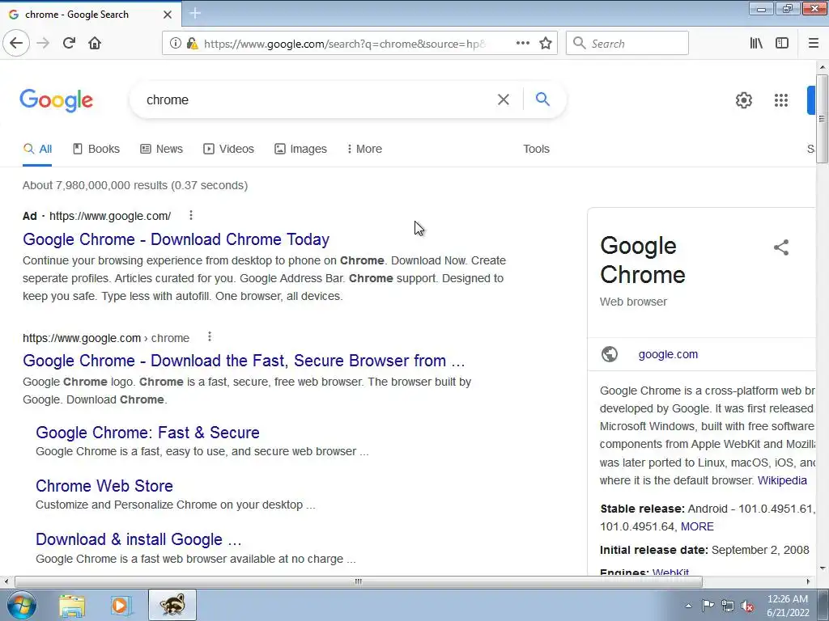Toggle the sidebar icon in toolbar
This screenshot has width=829, height=621.
coord(782,44)
